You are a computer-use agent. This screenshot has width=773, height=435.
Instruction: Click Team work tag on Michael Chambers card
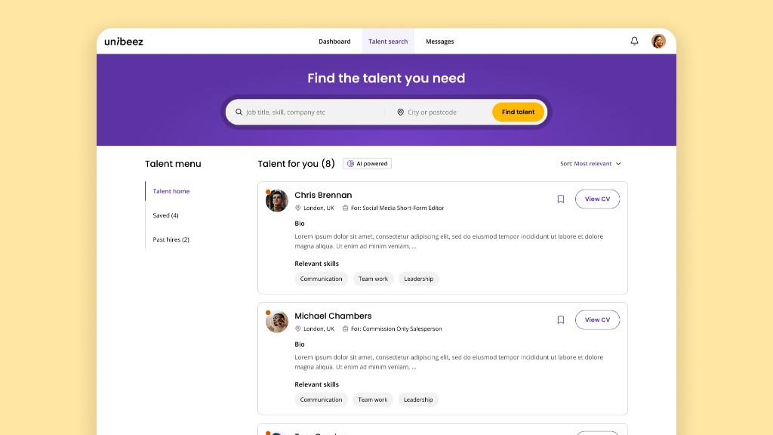tap(372, 400)
